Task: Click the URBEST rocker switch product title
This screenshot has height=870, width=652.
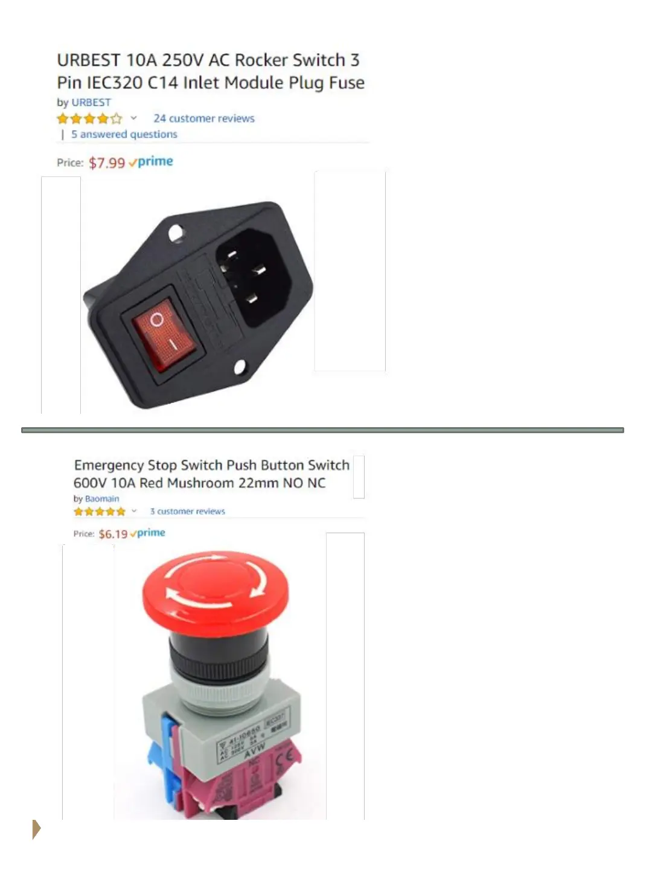Action: tap(211, 71)
